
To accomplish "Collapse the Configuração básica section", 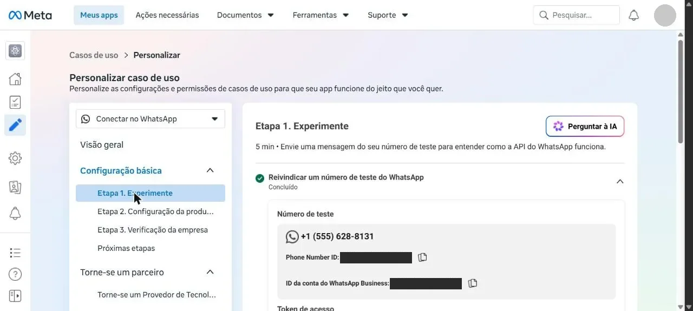I will [x=210, y=171].
